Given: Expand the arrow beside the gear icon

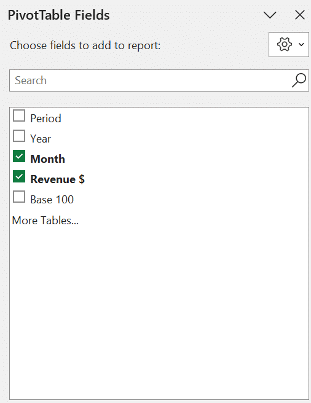Looking at the screenshot, I should (x=301, y=44).
